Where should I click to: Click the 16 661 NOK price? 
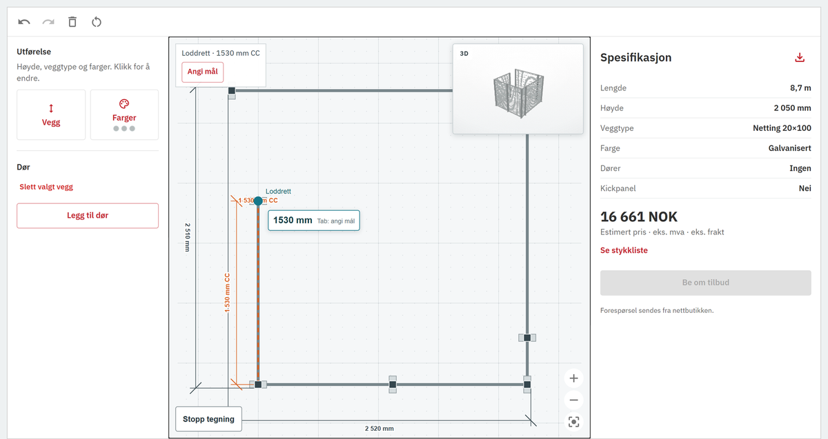[x=639, y=217]
